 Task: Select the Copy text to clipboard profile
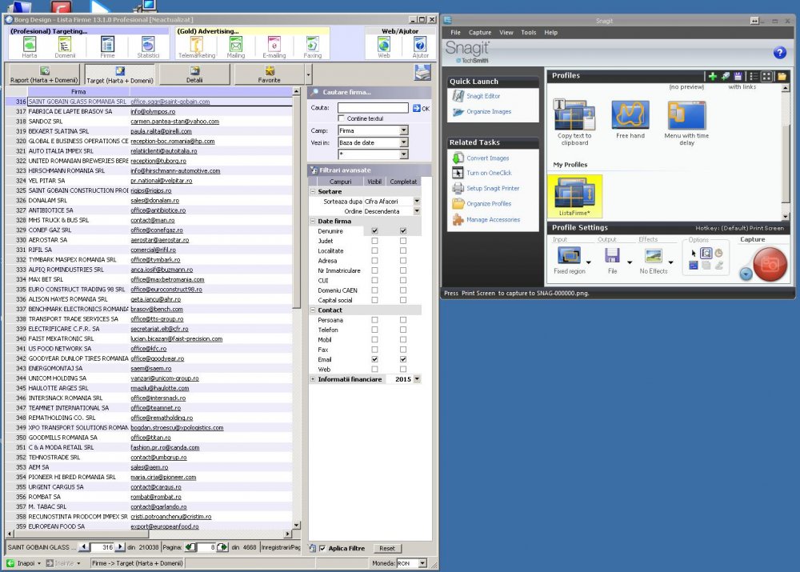pos(574,122)
